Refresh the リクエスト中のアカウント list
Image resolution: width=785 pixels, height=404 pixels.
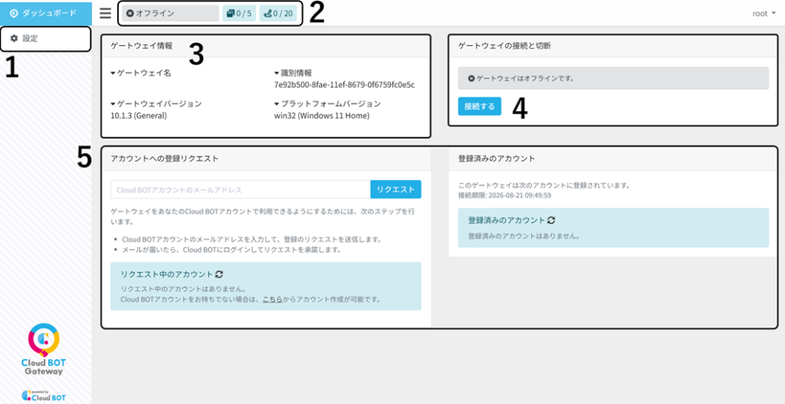coord(218,274)
